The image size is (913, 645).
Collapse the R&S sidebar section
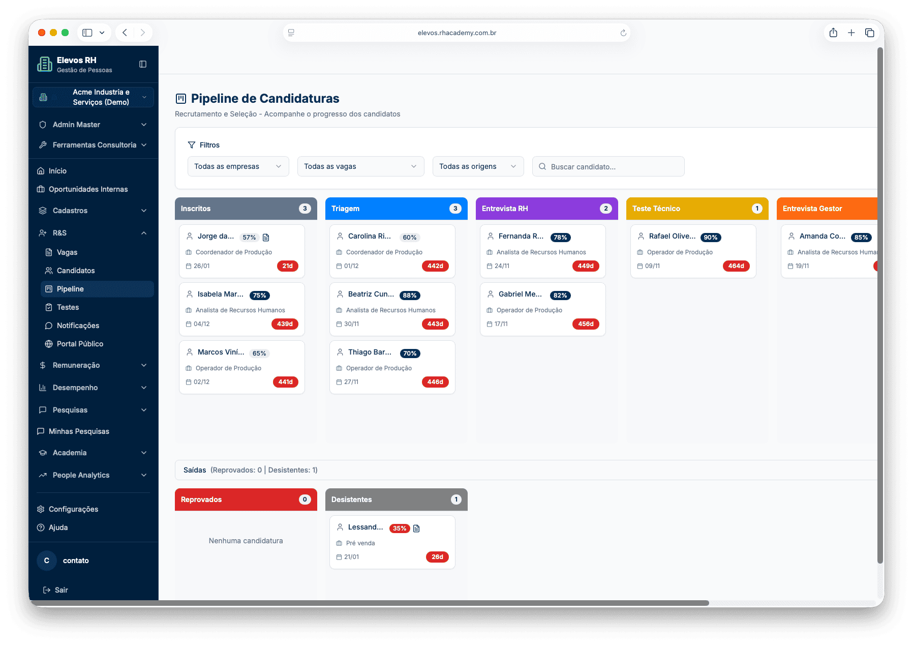tap(144, 233)
